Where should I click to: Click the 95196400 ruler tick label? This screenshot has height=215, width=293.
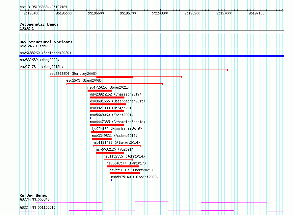[31, 13]
